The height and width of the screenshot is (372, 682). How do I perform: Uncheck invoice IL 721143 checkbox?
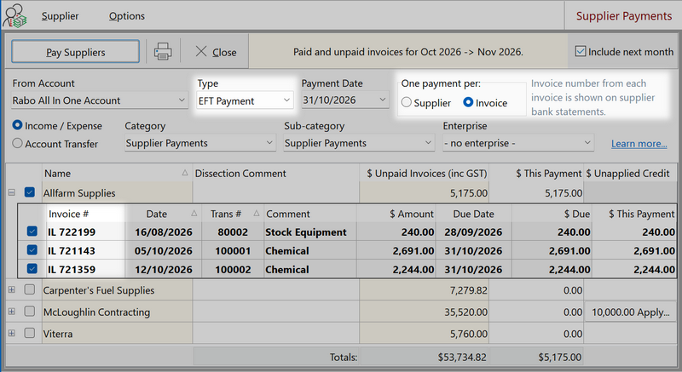[x=32, y=249]
